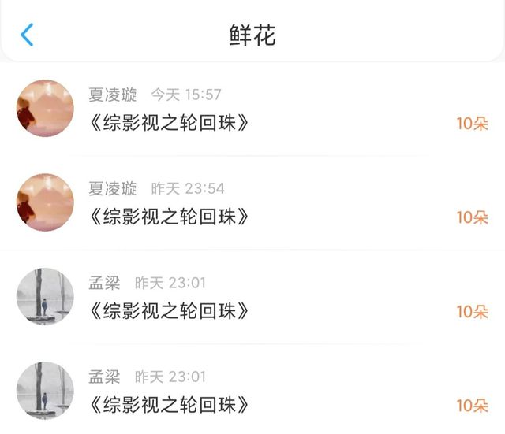Screen dimensions: 505x434
Task: Select username 孟梁 in the last entry
Action: pos(104,377)
